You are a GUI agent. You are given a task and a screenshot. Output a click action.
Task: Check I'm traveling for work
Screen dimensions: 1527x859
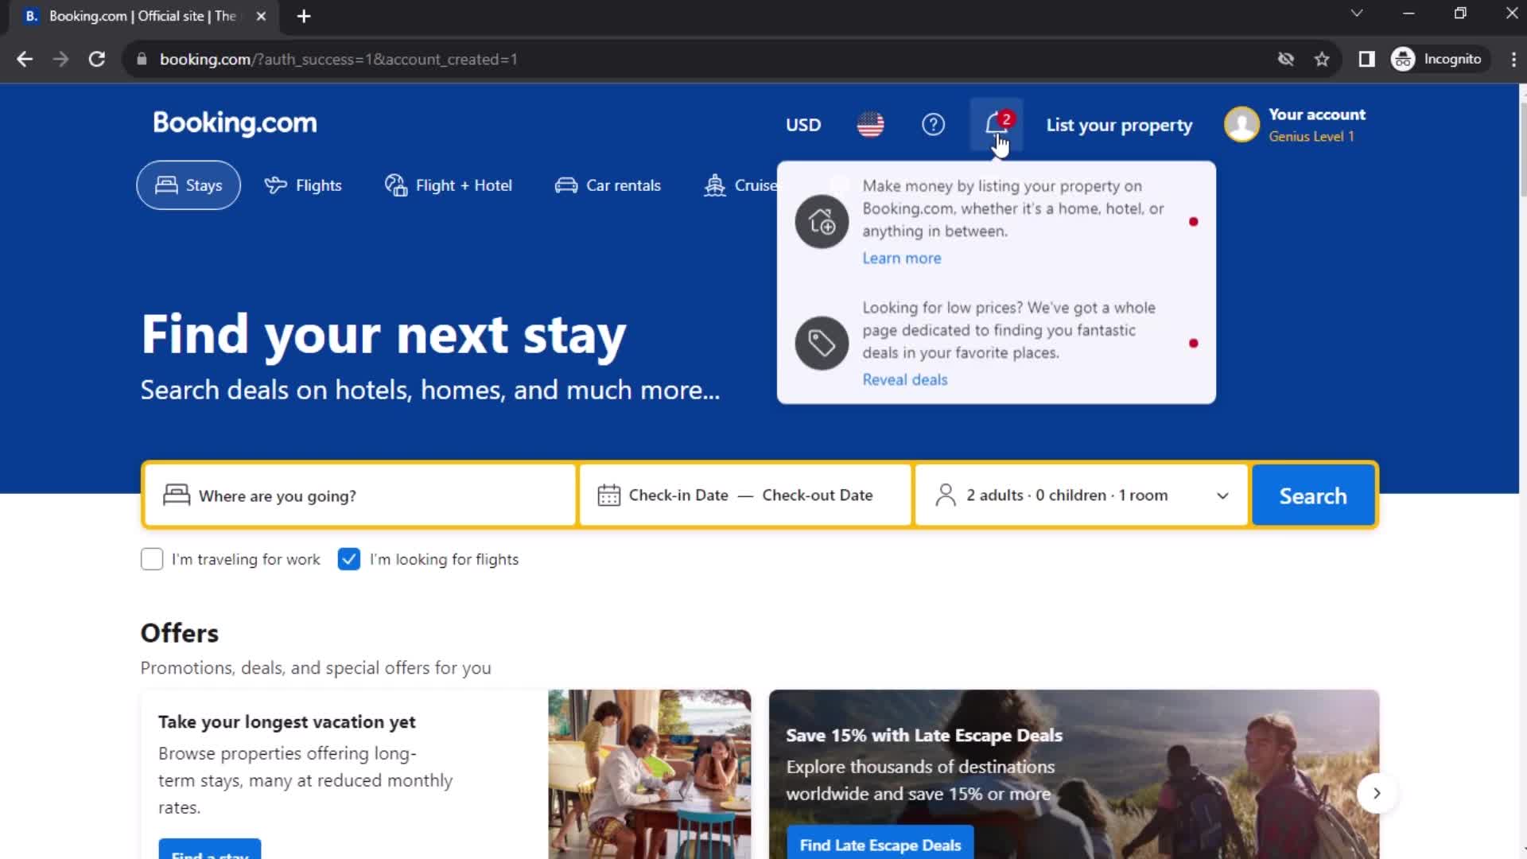(152, 559)
